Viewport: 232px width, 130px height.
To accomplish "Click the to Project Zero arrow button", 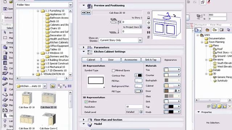I will [141, 27].
